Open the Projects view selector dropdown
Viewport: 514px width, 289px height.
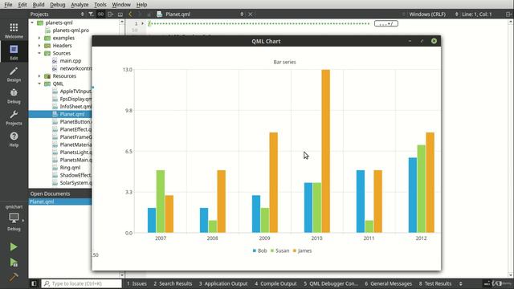[82, 14]
